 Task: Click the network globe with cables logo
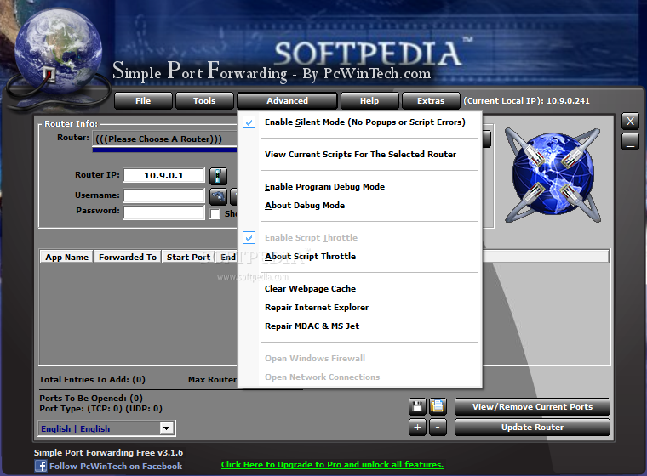(553, 175)
